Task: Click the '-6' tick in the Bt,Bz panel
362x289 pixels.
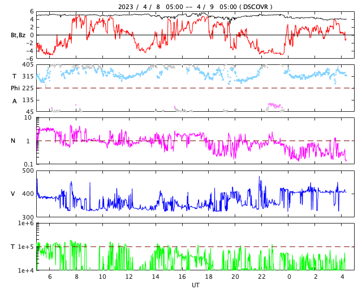Action: [29, 59]
